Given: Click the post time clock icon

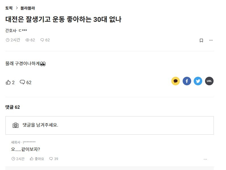Looking at the screenshot, I should click(8, 40).
